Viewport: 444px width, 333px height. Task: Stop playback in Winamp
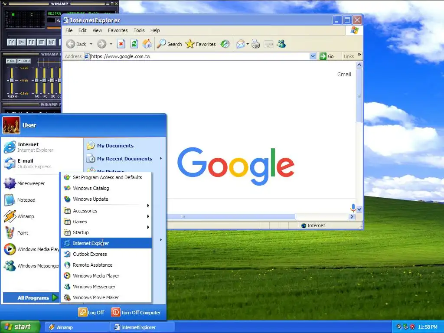coord(41,42)
